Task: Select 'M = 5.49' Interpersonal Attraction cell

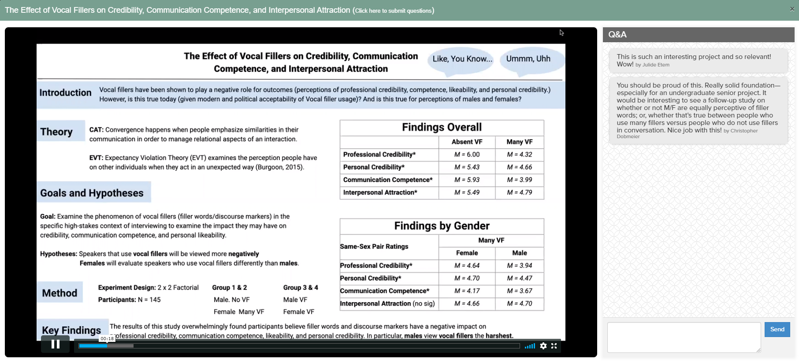Action: pyautogui.click(x=467, y=193)
